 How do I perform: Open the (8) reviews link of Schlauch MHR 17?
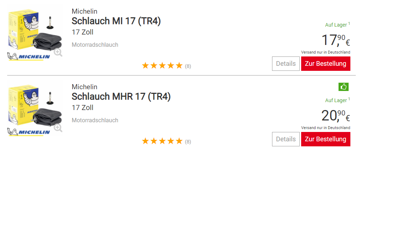[188, 141]
